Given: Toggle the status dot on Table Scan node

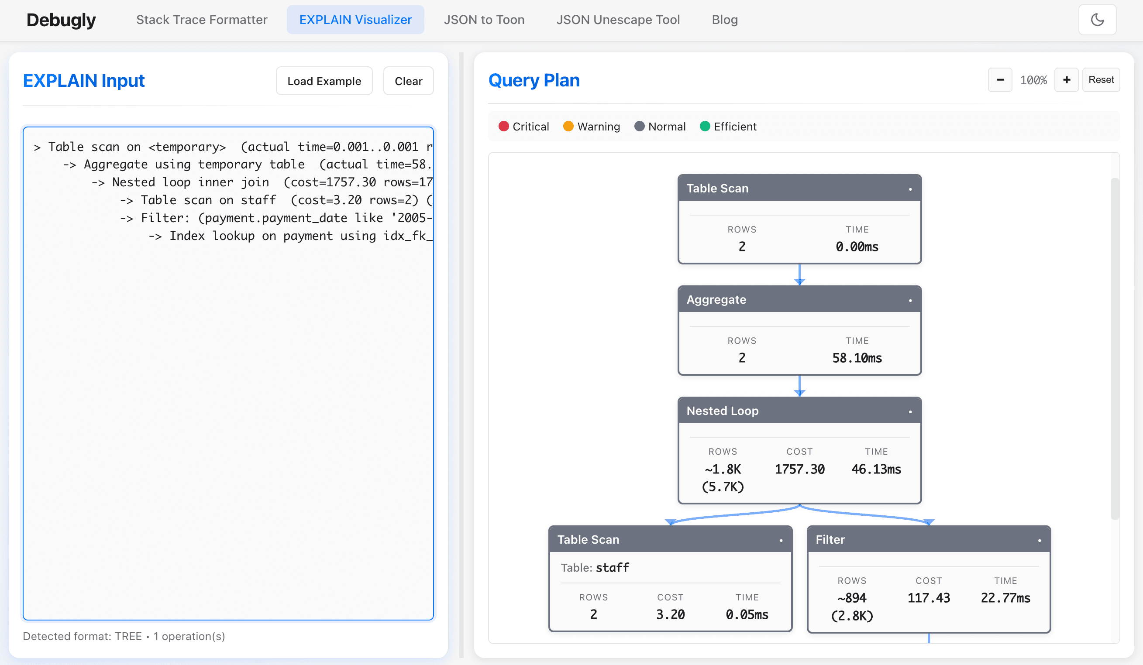Looking at the screenshot, I should pos(910,189).
